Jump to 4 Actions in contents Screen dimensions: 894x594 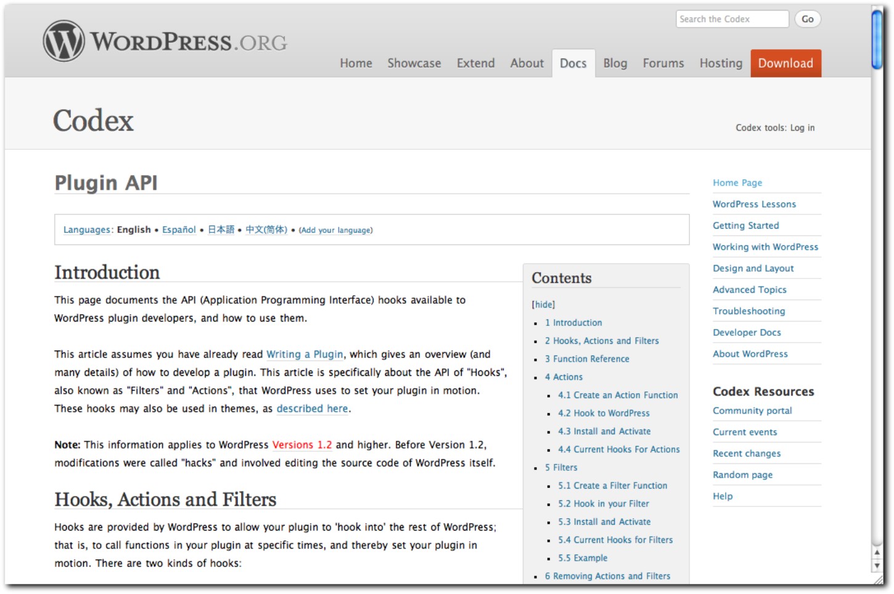564,377
